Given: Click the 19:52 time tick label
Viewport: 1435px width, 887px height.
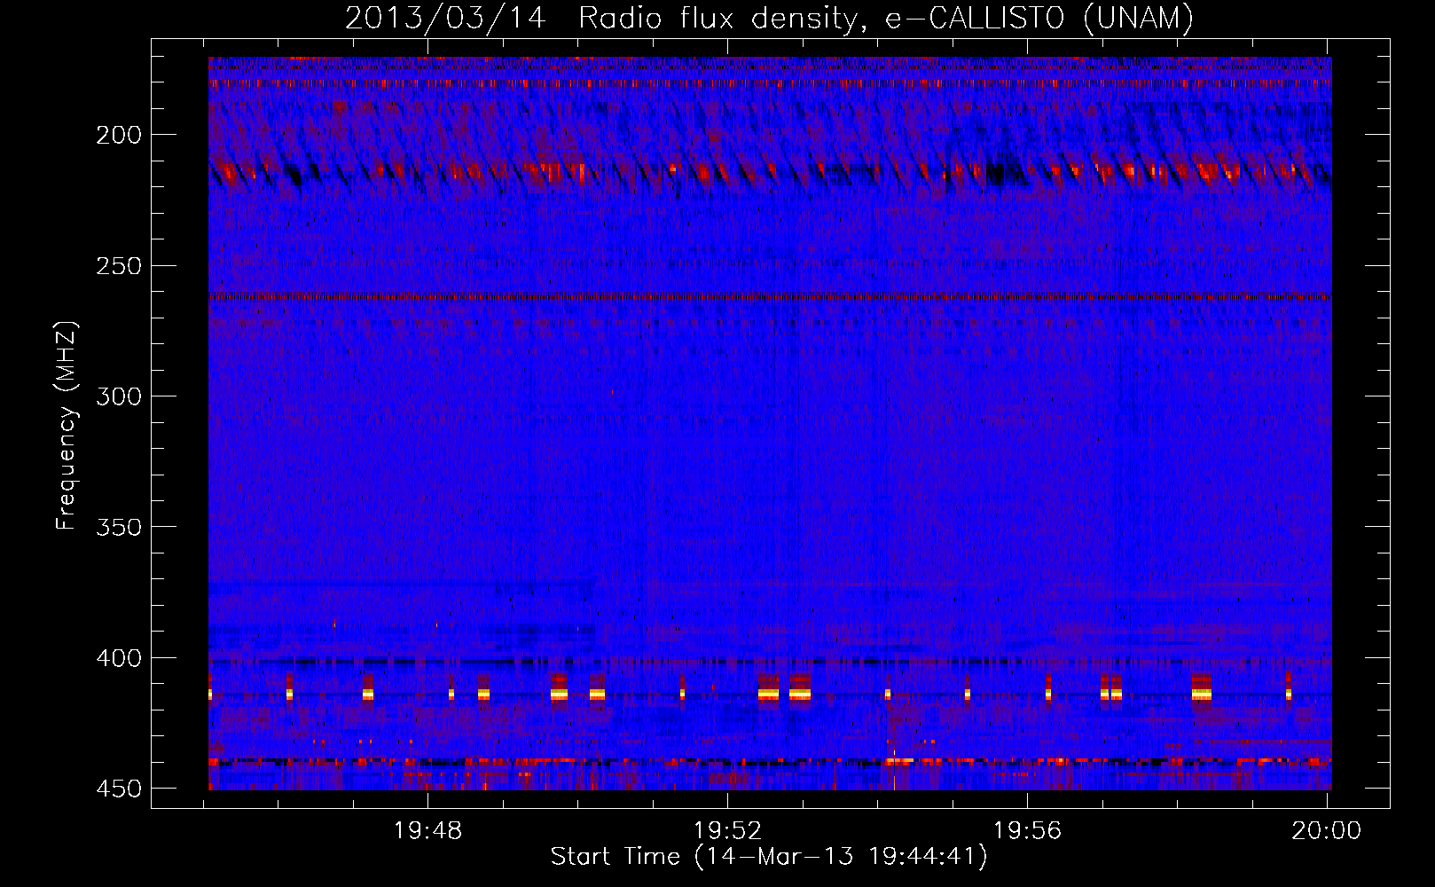Looking at the screenshot, I should point(727,831).
